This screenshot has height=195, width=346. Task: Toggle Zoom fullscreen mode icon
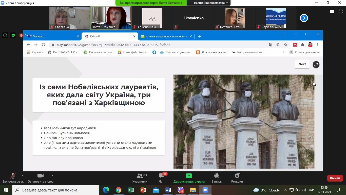point(340,11)
